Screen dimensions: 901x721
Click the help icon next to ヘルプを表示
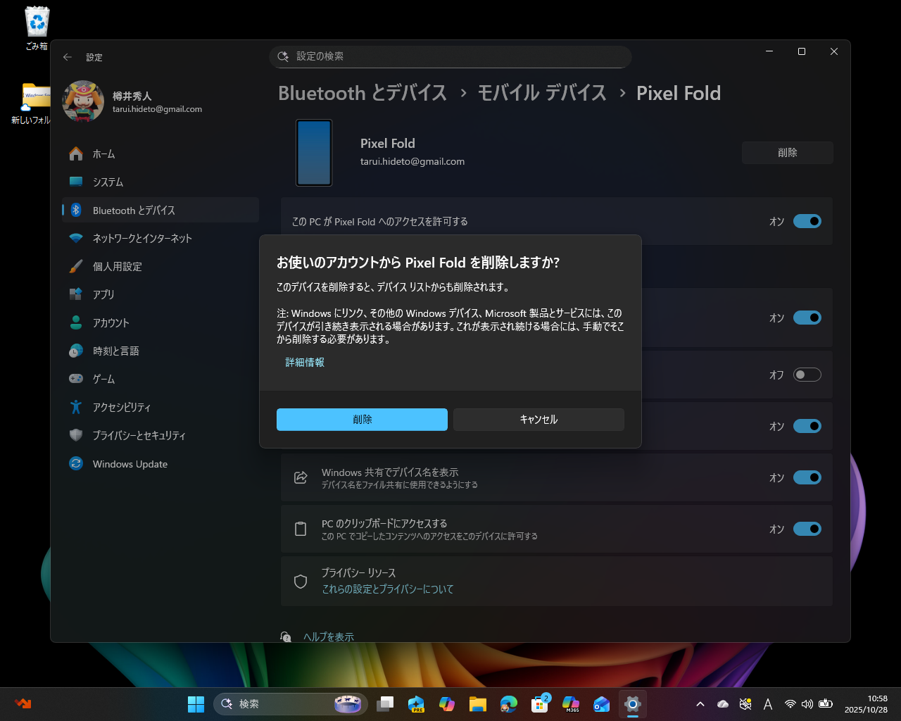coord(286,637)
